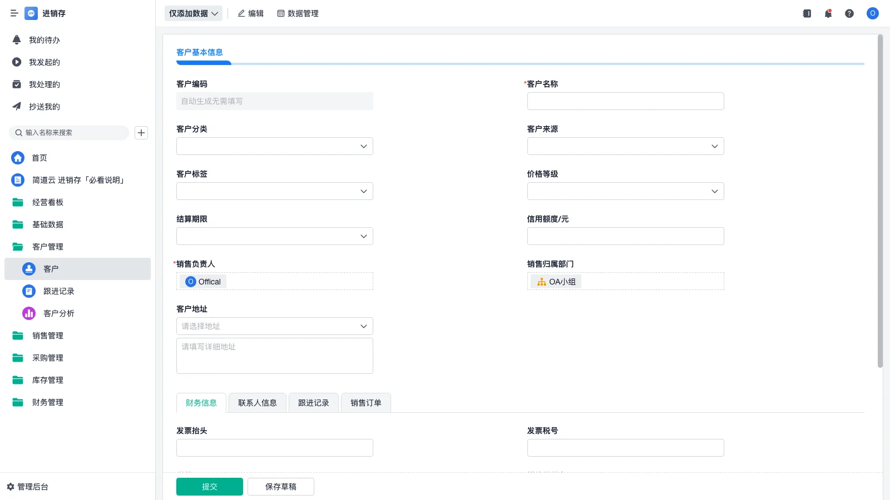The width and height of the screenshot is (890, 500).
Task: Click the plus icon beside search box
Action: click(141, 133)
